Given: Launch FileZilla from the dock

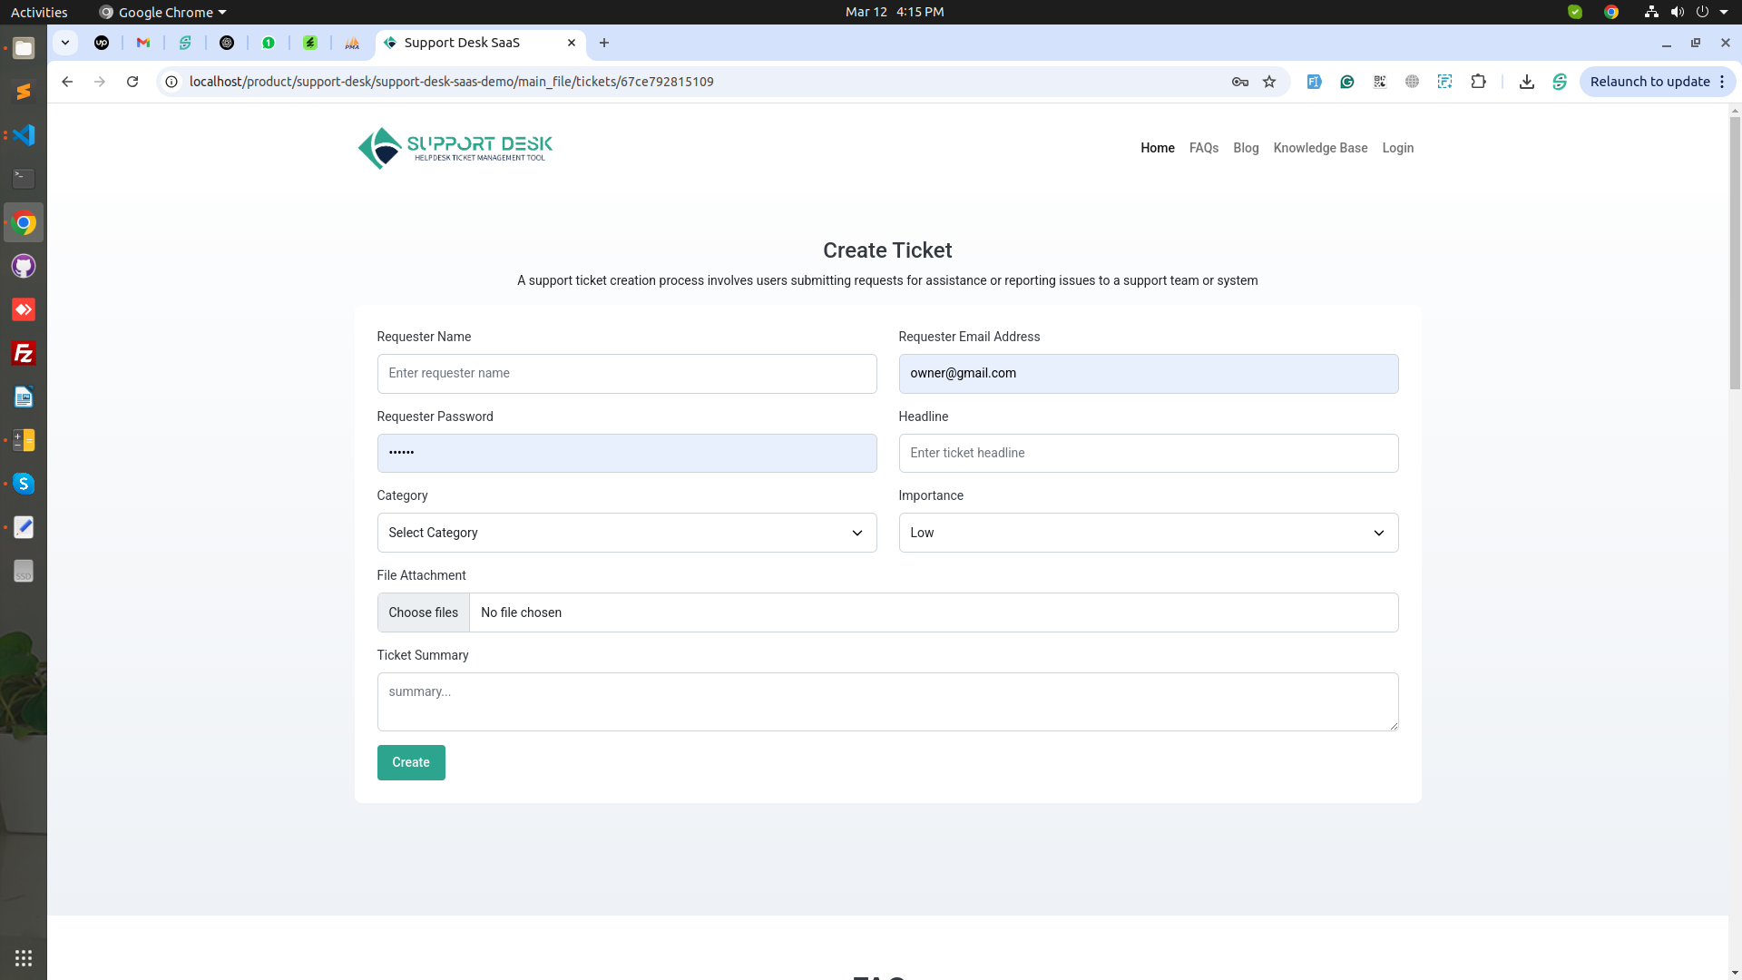Looking at the screenshot, I should (24, 353).
